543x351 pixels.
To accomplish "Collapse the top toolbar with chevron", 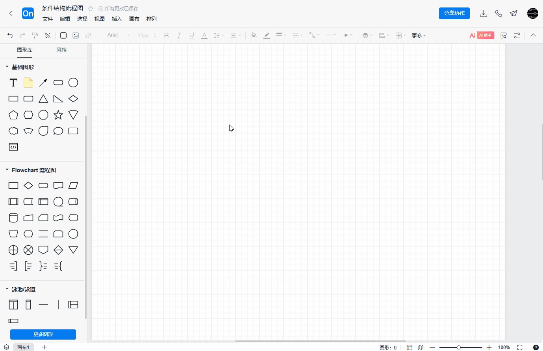I will (533, 35).
